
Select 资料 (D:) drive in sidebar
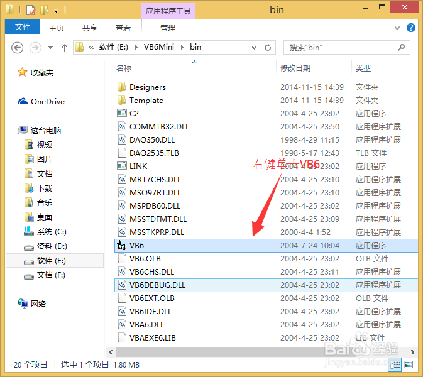point(52,246)
